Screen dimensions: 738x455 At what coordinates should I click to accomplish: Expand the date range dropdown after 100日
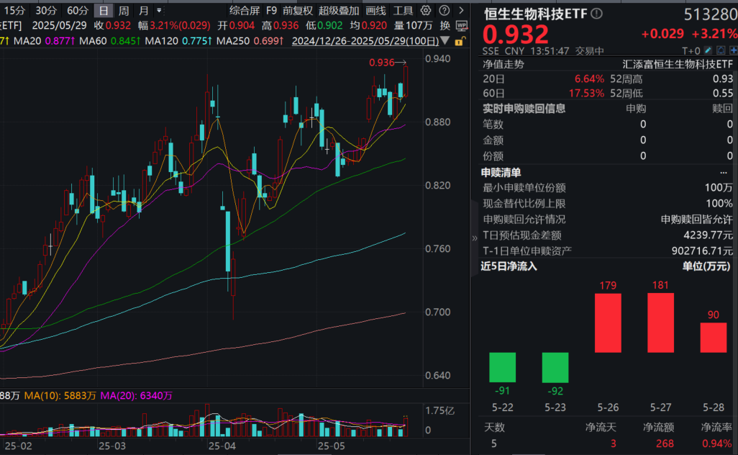[444, 41]
